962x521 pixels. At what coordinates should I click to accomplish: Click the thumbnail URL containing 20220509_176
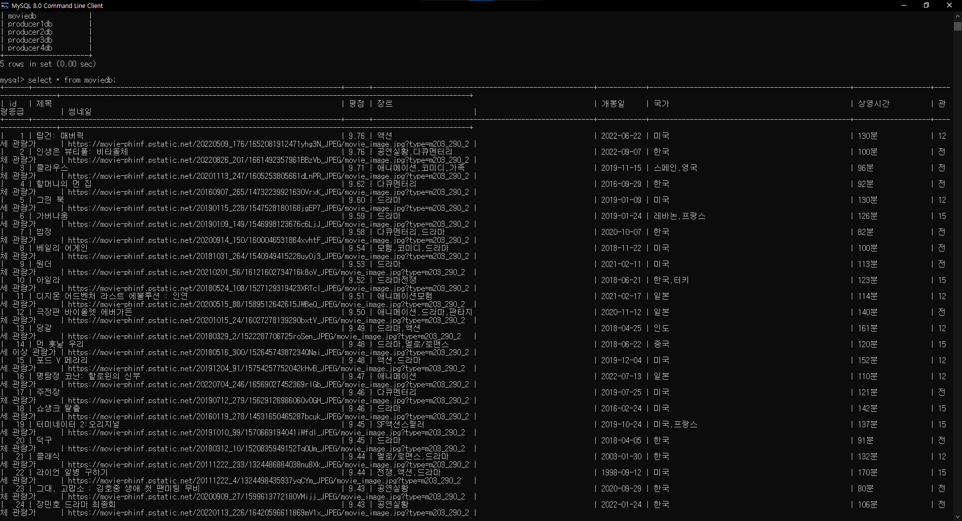pos(269,144)
